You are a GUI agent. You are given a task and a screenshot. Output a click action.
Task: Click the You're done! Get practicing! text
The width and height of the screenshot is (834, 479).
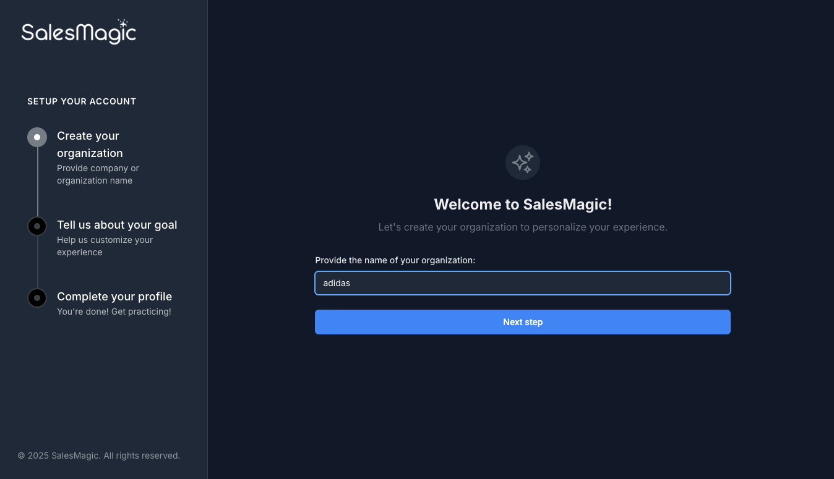point(114,312)
